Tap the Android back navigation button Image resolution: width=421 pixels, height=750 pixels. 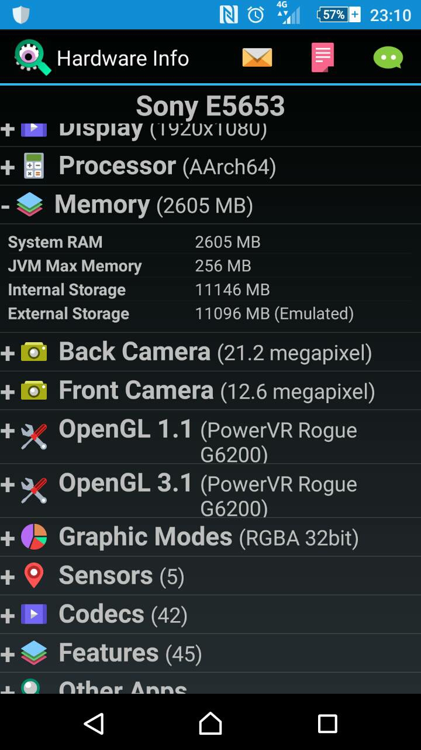(x=94, y=724)
